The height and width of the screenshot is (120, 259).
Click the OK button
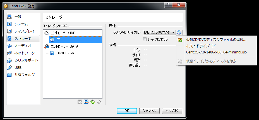click(127, 111)
